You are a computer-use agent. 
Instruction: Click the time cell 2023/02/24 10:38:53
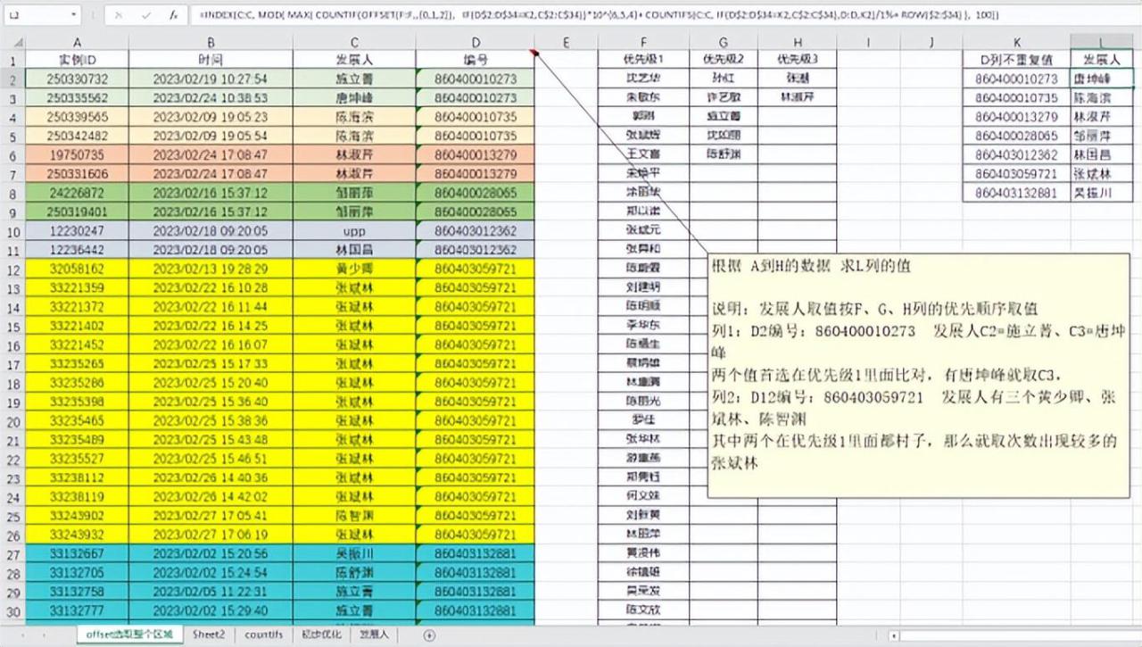tap(211, 98)
